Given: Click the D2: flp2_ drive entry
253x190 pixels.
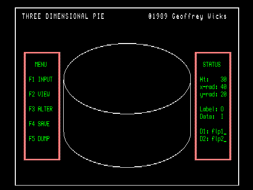Looking at the screenshot, I should pyautogui.click(x=213, y=139).
